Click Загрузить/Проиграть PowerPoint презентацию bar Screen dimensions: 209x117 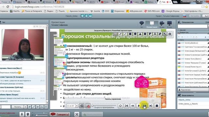pyautogui.click(x=113, y=31)
